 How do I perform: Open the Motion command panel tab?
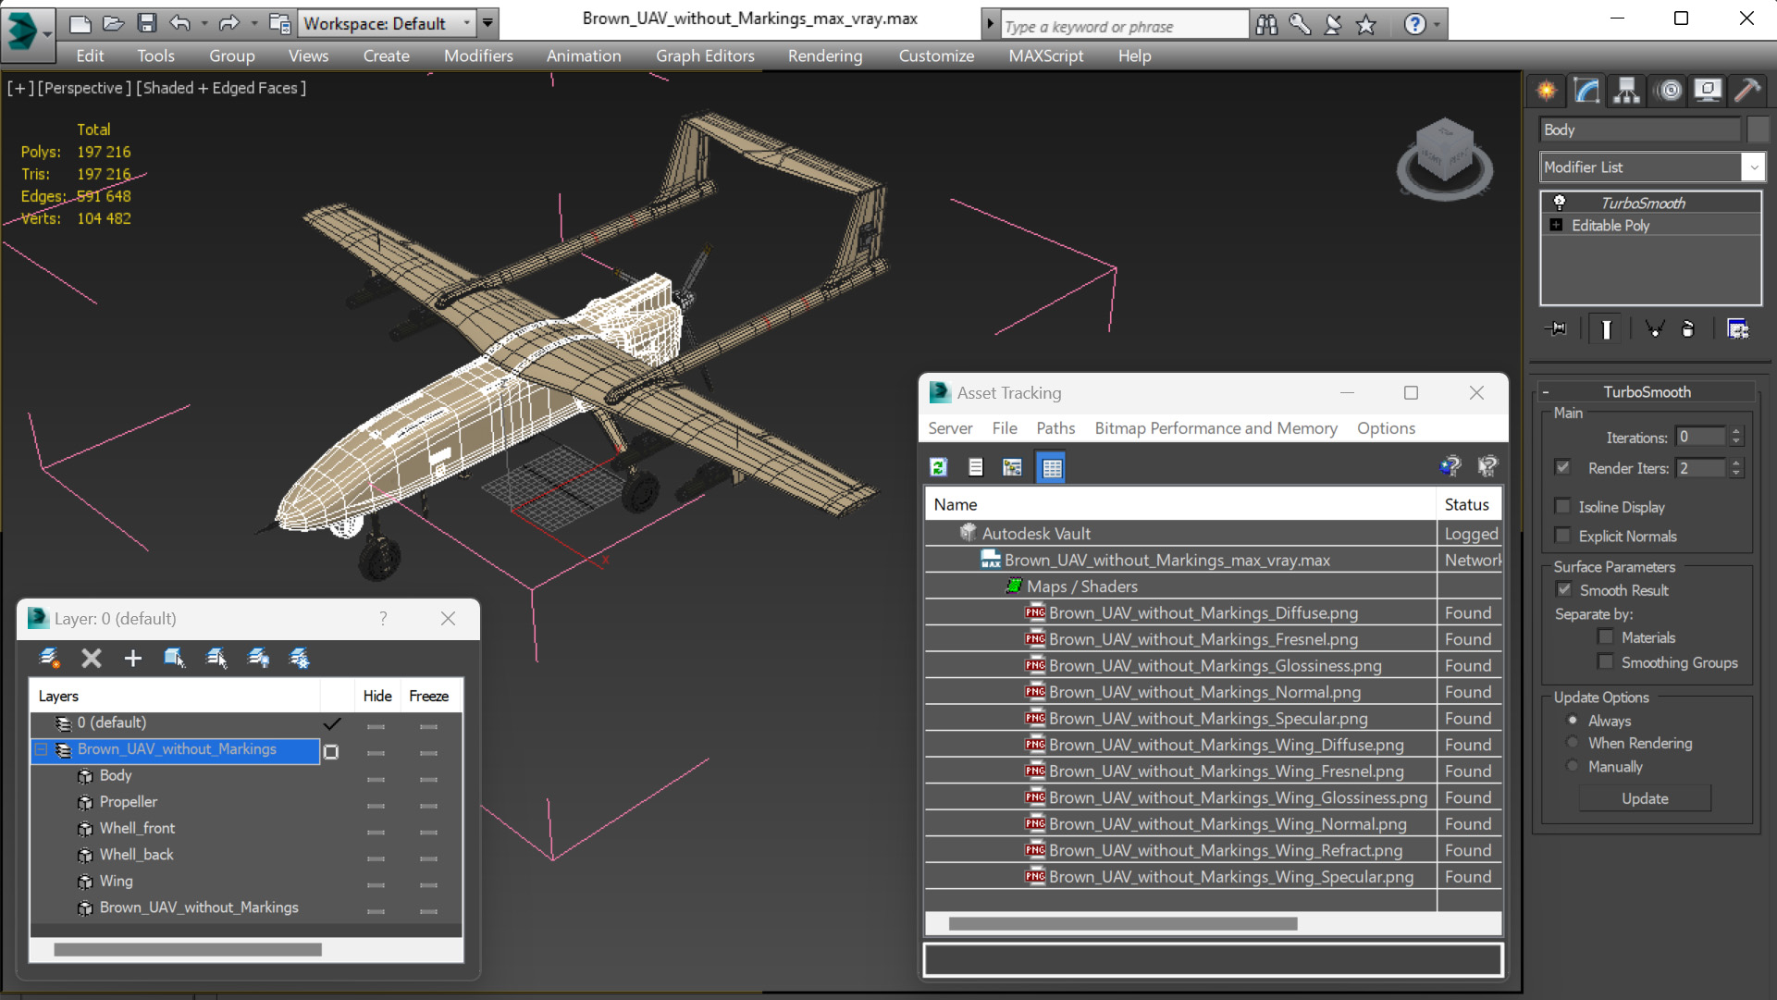[1669, 91]
